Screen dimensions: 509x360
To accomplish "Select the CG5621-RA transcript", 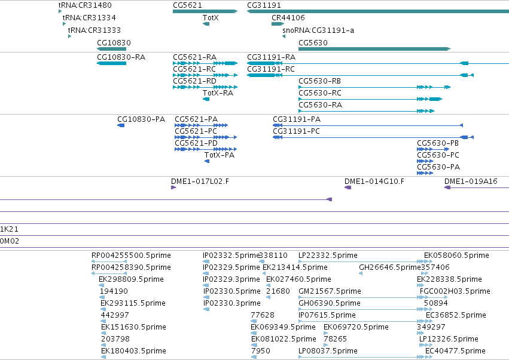I will point(205,63).
